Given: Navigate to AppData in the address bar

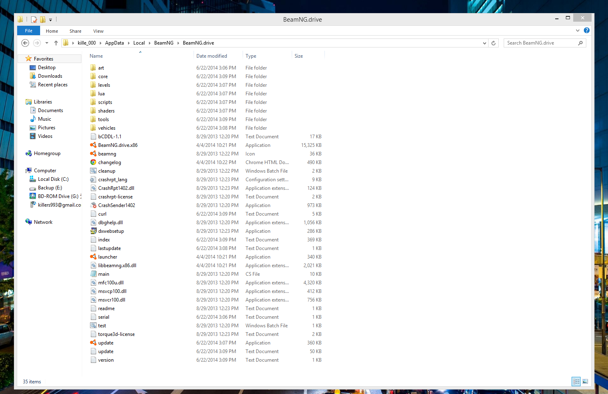Looking at the screenshot, I should point(115,43).
